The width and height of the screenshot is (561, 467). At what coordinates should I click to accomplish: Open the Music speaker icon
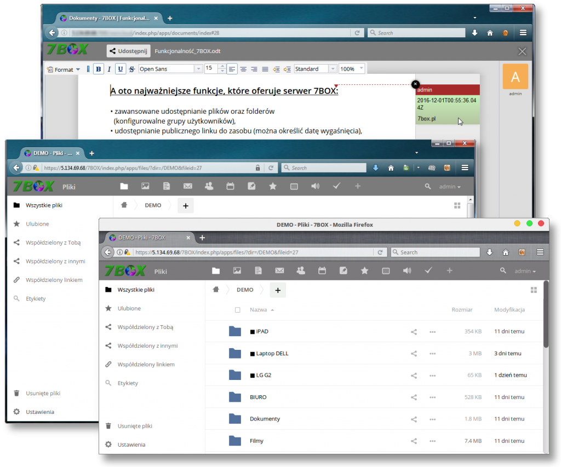click(x=407, y=270)
